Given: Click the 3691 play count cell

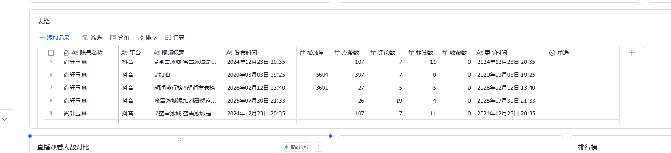Looking at the screenshot, I should tap(314, 88).
